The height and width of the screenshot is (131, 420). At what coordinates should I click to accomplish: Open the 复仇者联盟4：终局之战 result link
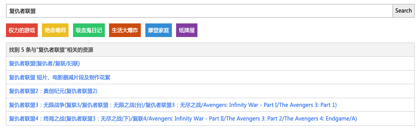(183, 119)
